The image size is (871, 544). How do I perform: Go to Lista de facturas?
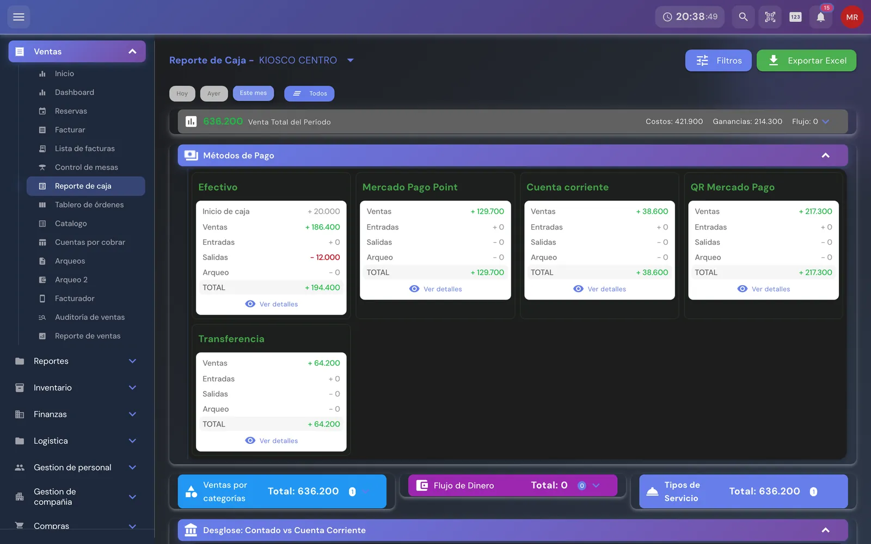click(x=85, y=149)
